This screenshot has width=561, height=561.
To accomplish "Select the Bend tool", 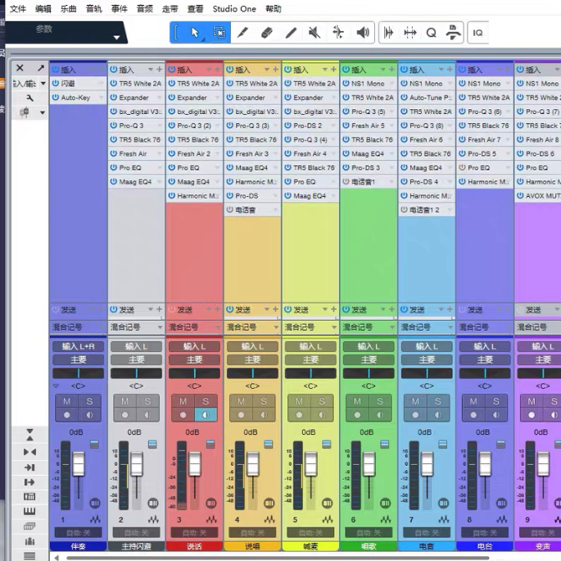I will [338, 33].
